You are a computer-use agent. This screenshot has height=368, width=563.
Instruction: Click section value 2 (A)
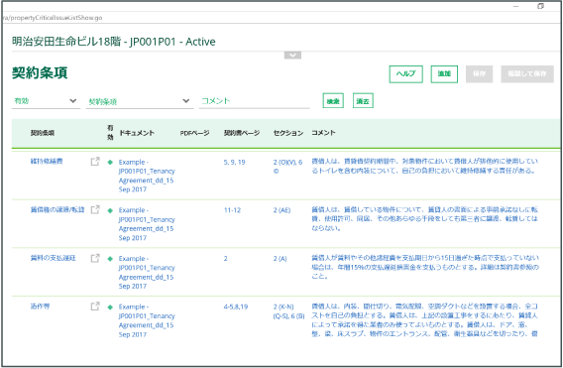[281, 258]
